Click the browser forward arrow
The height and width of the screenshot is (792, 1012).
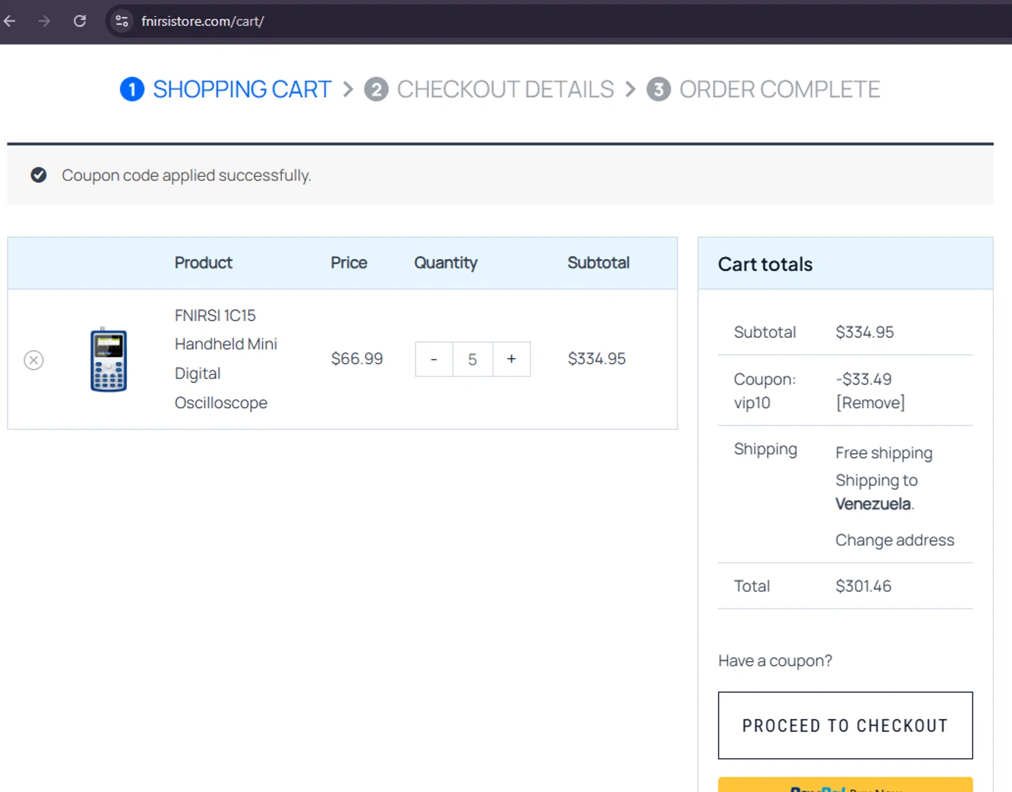click(x=45, y=21)
